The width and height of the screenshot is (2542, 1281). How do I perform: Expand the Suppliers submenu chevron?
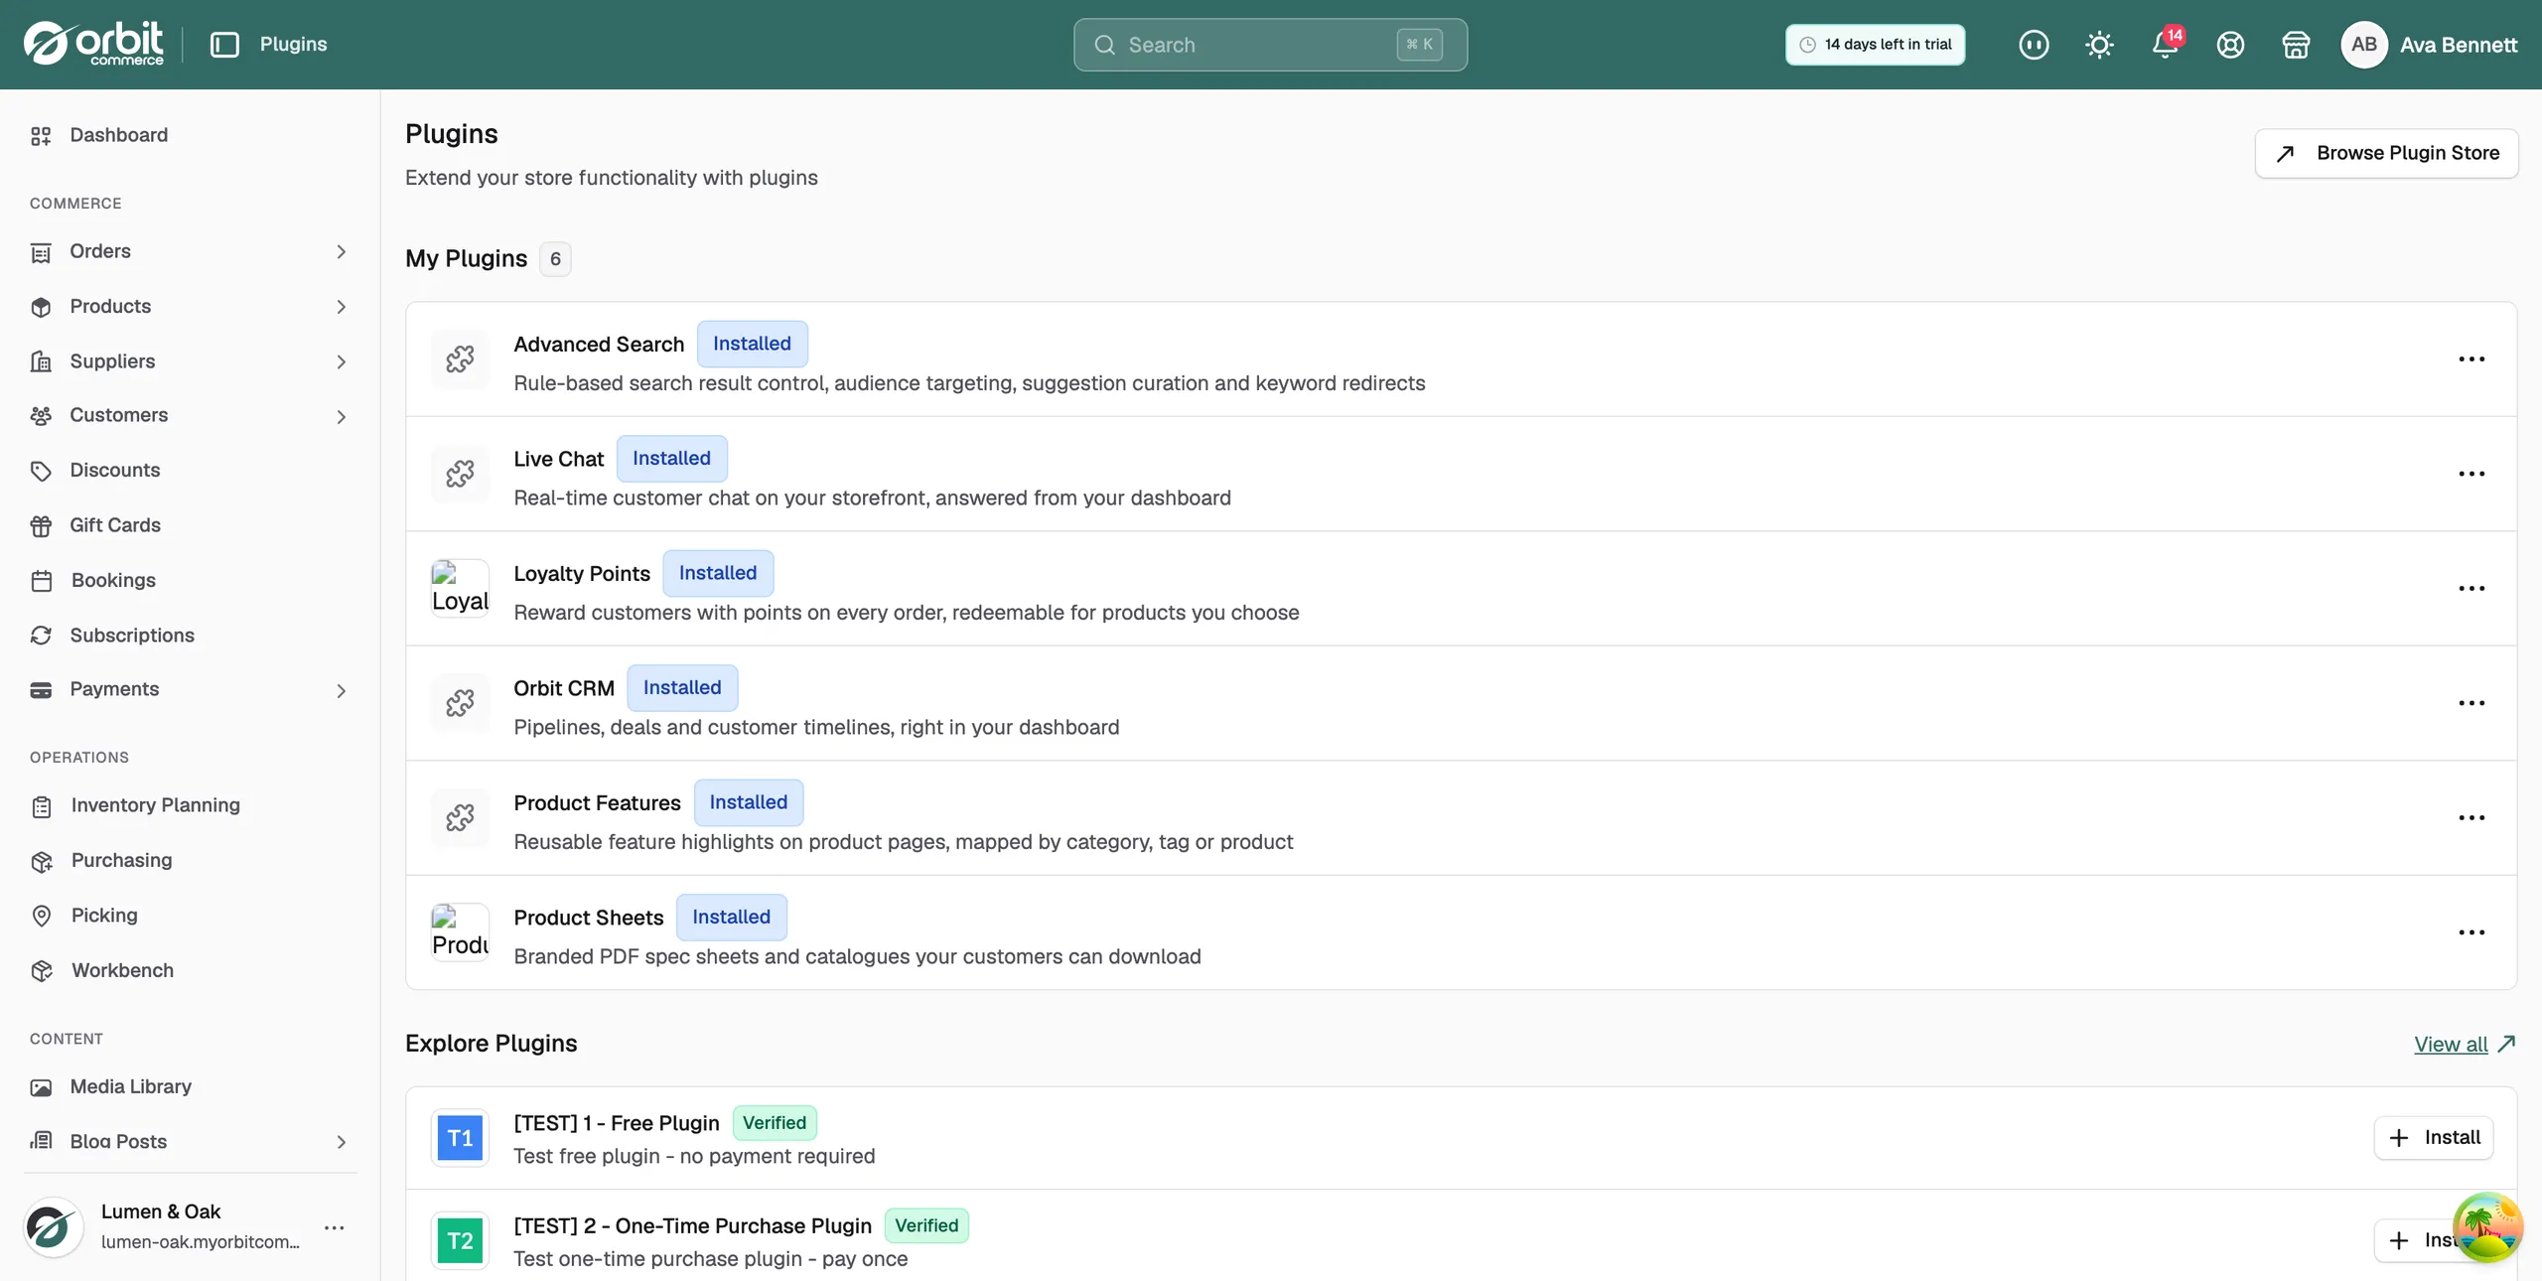tap(341, 361)
